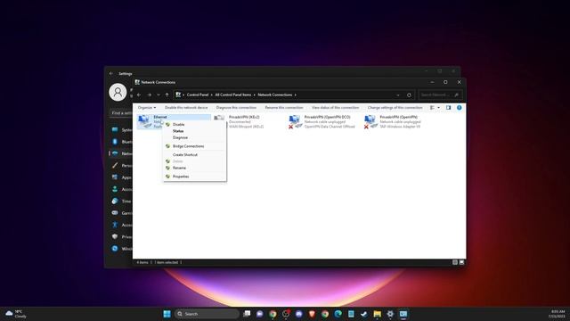Expand chevron after All Control Panel Items
The width and height of the screenshot is (570, 321).
pos(255,95)
